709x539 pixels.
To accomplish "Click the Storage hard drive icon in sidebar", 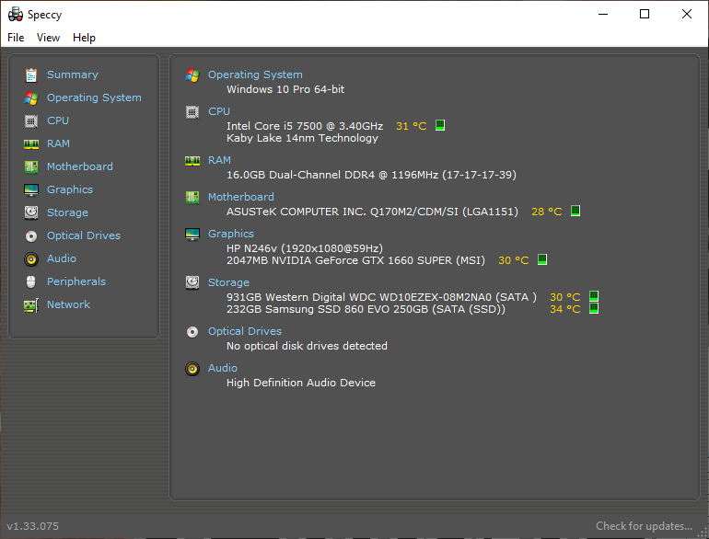I will click(x=31, y=212).
